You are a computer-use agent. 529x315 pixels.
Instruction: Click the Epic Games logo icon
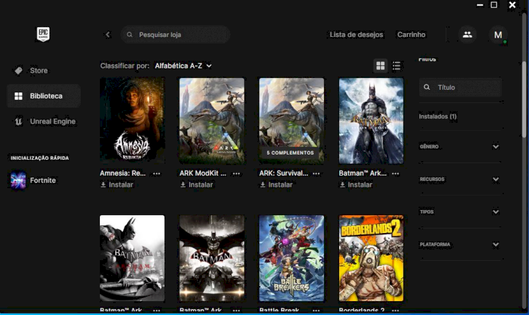coord(44,35)
